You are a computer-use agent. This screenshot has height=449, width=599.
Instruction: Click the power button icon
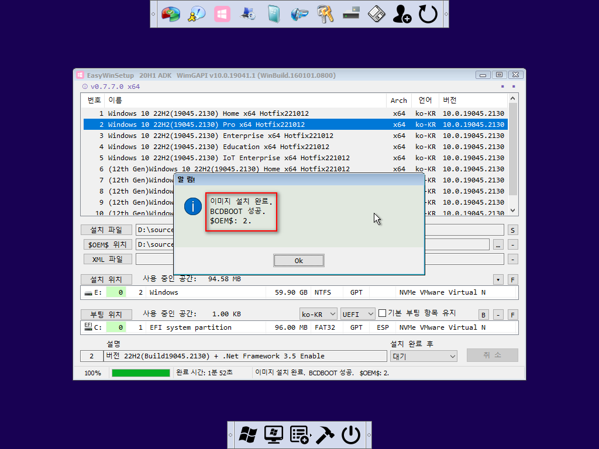(x=351, y=435)
